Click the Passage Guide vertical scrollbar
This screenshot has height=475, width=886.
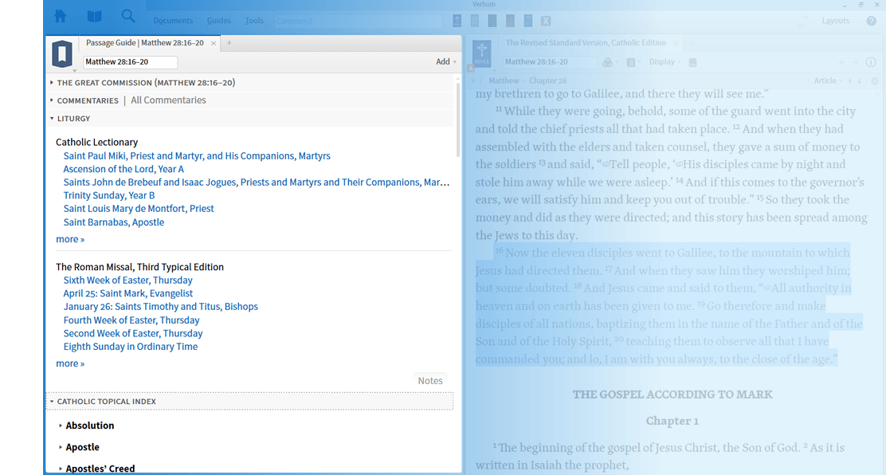click(x=457, y=118)
